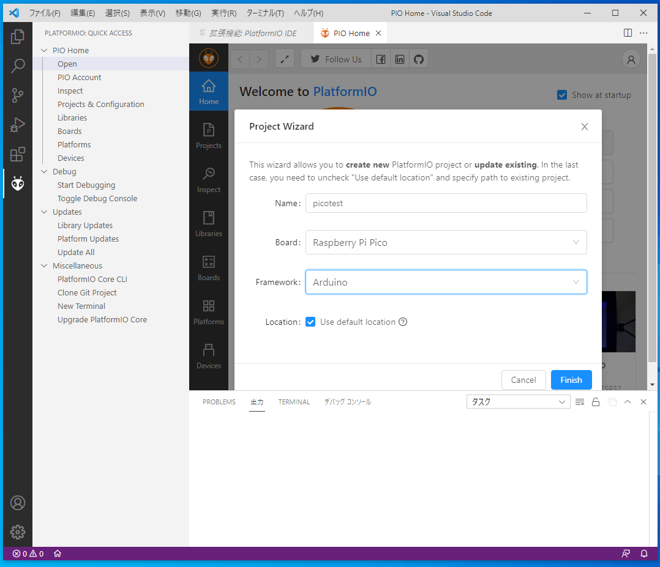Collapse the Debug tree section
Image resolution: width=660 pixels, height=567 pixels.
44,172
